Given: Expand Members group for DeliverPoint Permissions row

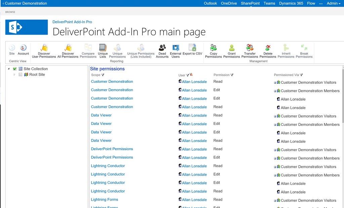Looking at the screenshot, I should (x=275, y=158).
